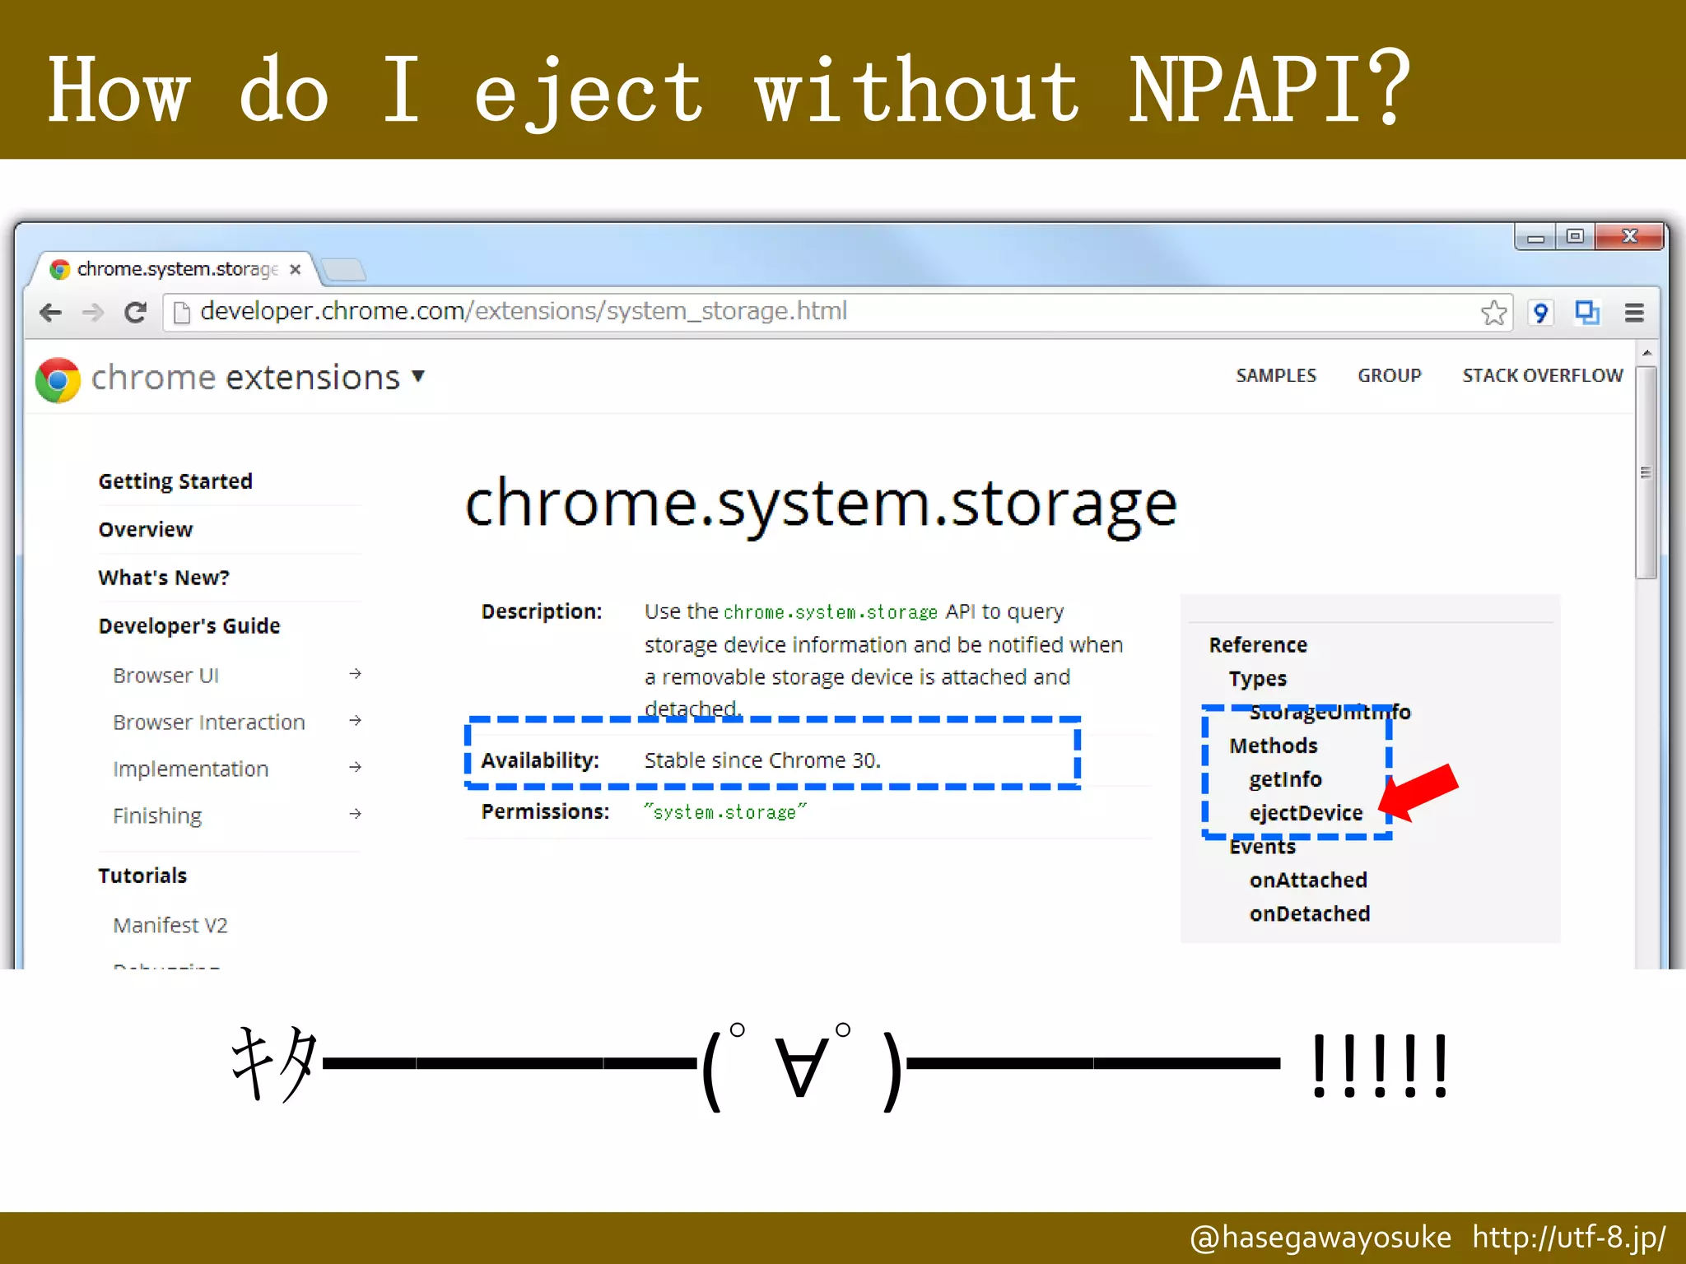The width and height of the screenshot is (1686, 1264).
Task: Open the chrome extensions dropdown arrow
Action: pyautogui.click(x=418, y=377)
